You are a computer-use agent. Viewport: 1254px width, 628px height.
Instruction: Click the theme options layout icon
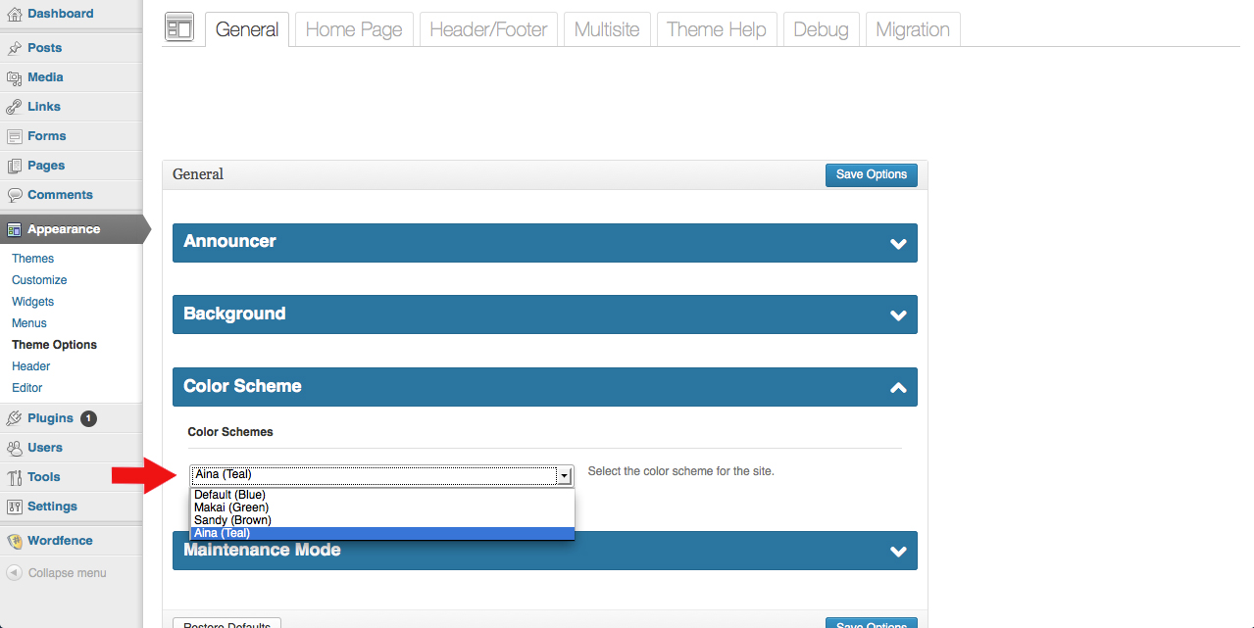tap(179, 28)
